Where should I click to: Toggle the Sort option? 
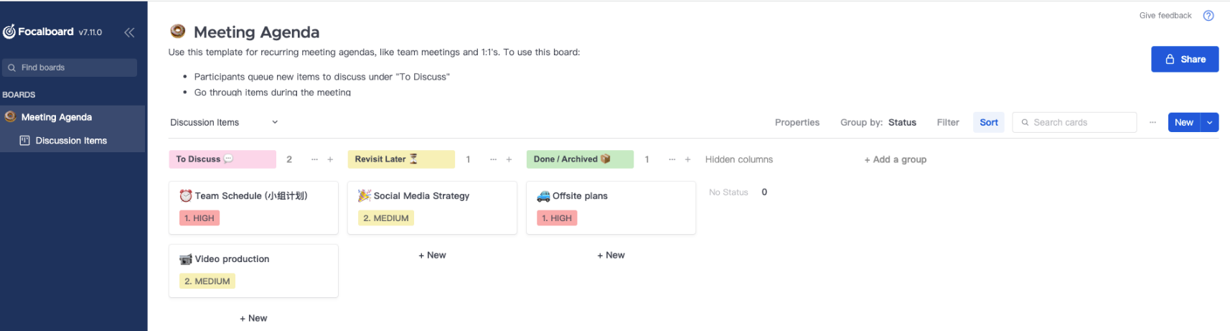click(x=988, y=123)
